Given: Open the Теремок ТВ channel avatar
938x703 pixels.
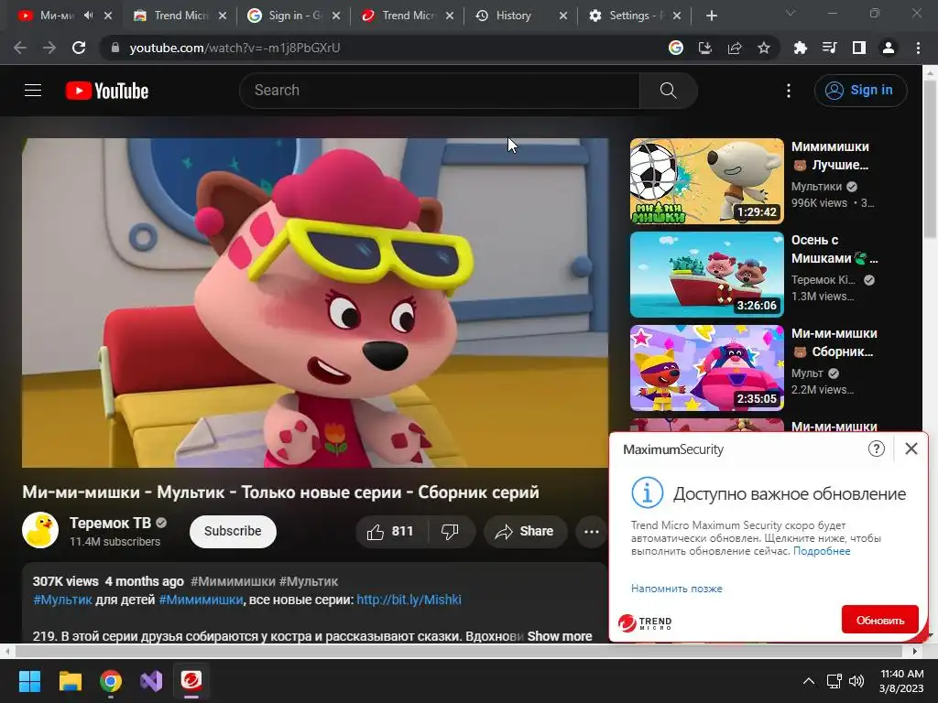Looking at the screenshot, I should click(x=40, y=530).
